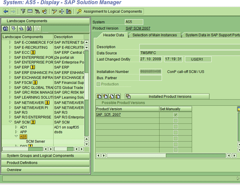The width and height of the screenshot is (240, 187).
Task: Expand the SAP R/3 ENTERPRISE tree node
Action: pyautogui.click(x=10, y=117)
